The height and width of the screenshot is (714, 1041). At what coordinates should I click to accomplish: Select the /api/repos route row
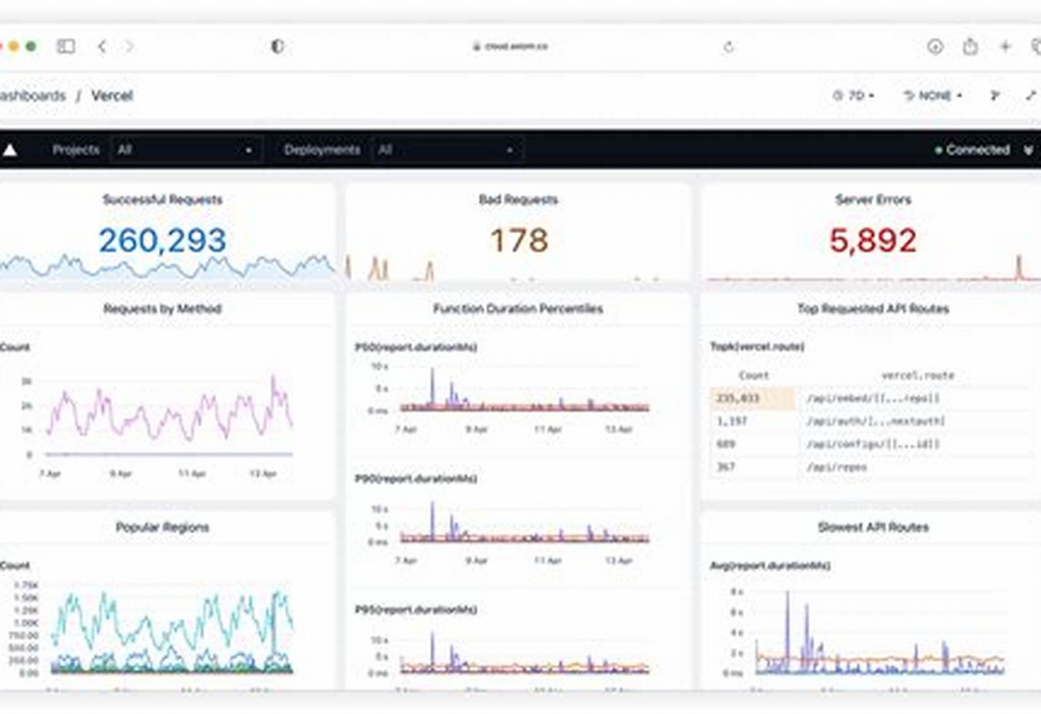(870, 467)
